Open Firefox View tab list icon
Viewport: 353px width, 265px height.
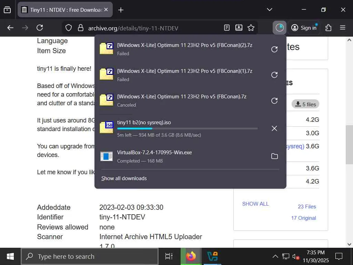point(7,10)
